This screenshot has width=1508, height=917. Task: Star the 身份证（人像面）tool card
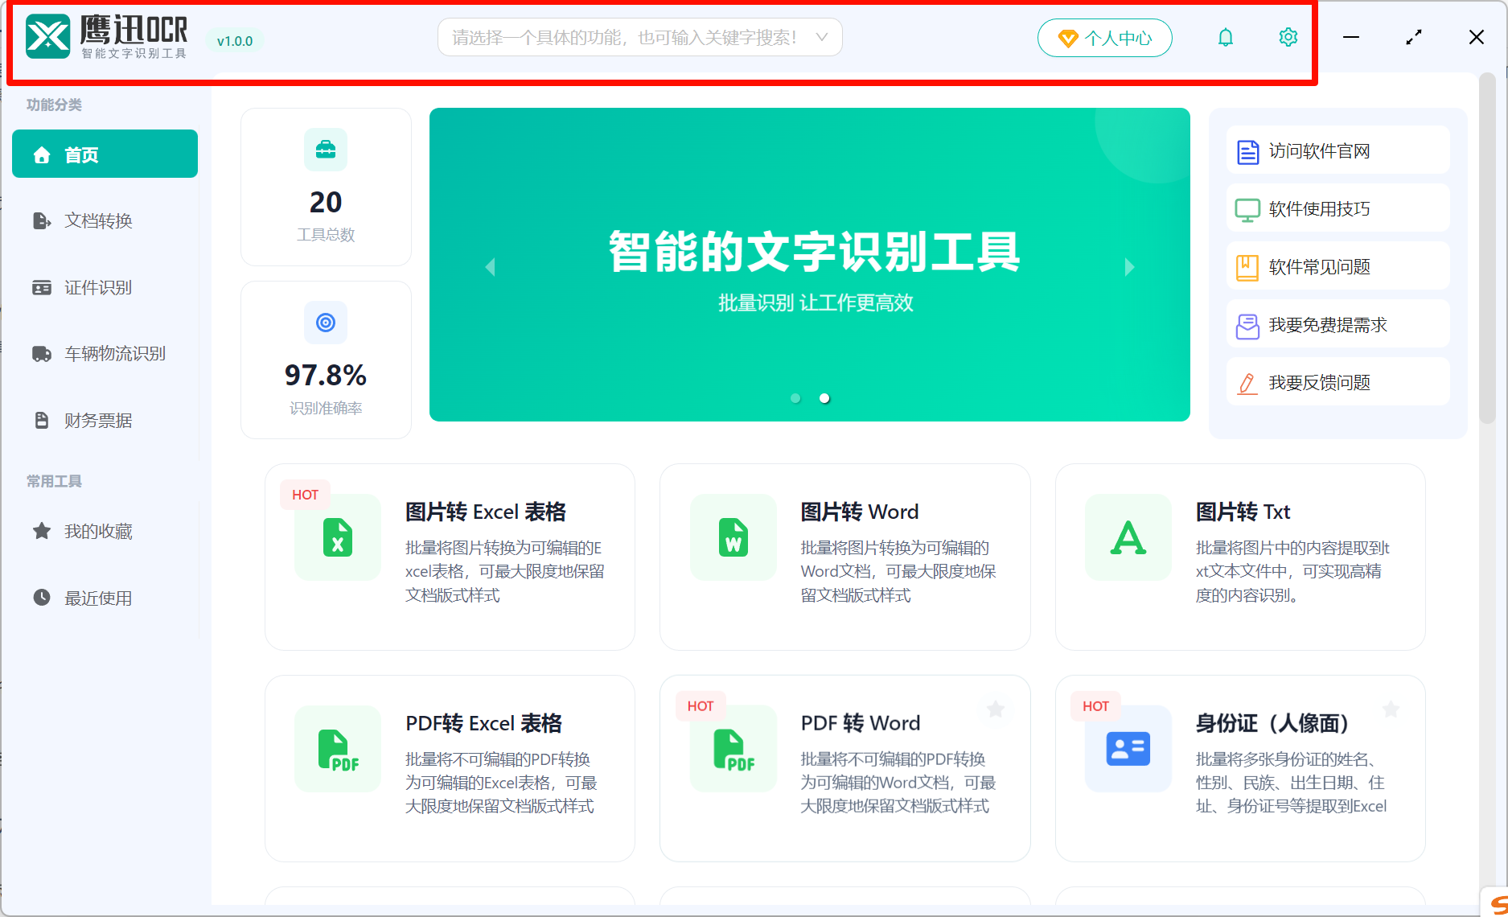(1391, 709)
